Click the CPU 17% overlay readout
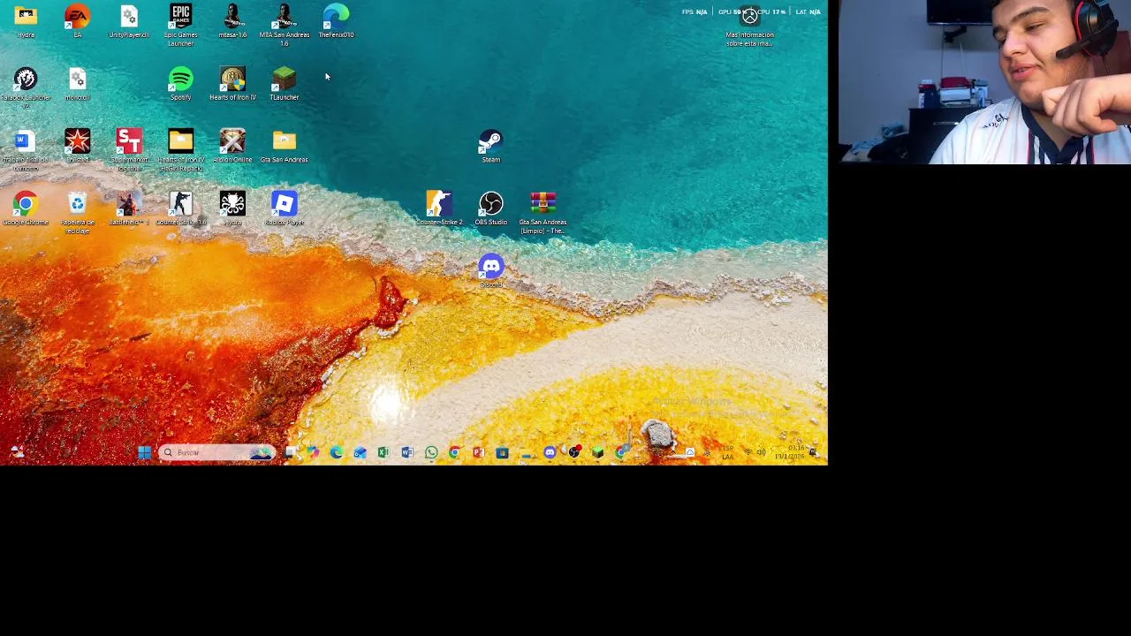The width and height of the screenshot is (1131, 636). click(x=770, y=11)
